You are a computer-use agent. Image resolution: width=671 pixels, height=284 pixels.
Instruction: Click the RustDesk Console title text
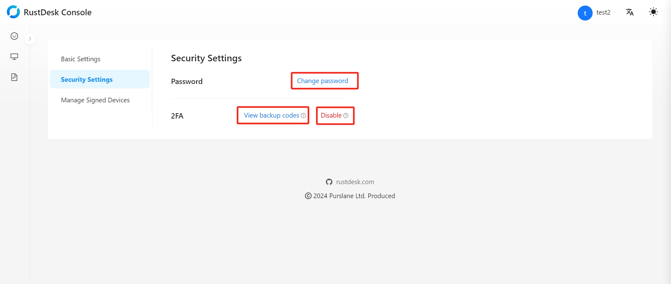(x=58, y=12)
